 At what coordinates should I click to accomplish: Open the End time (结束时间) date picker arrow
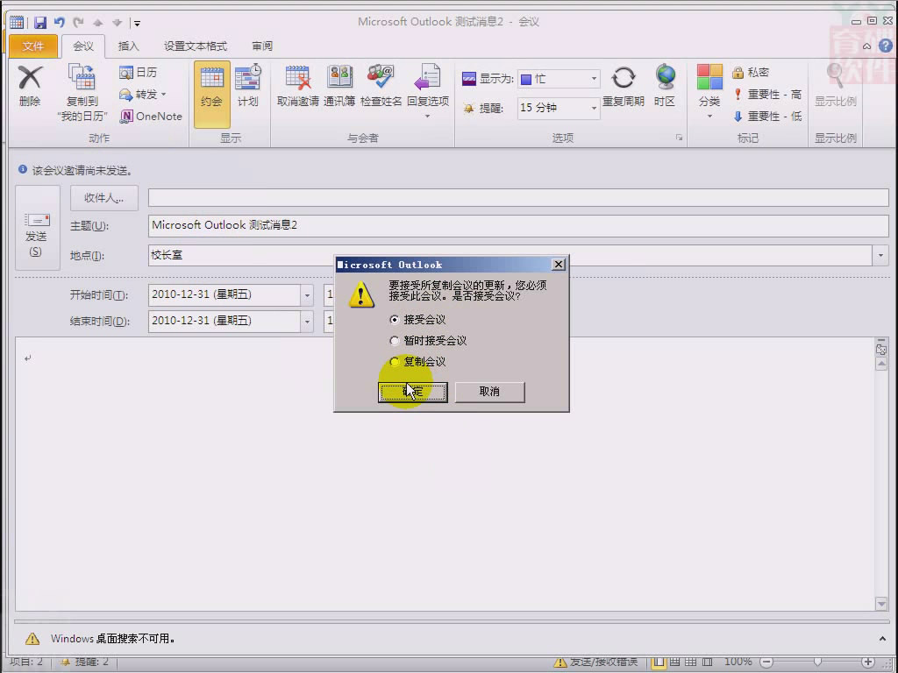click(308, 322)
